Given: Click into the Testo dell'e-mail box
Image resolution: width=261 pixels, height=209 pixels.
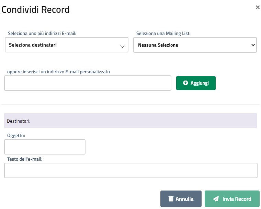Looking at the screenshot, I should 131,171.
